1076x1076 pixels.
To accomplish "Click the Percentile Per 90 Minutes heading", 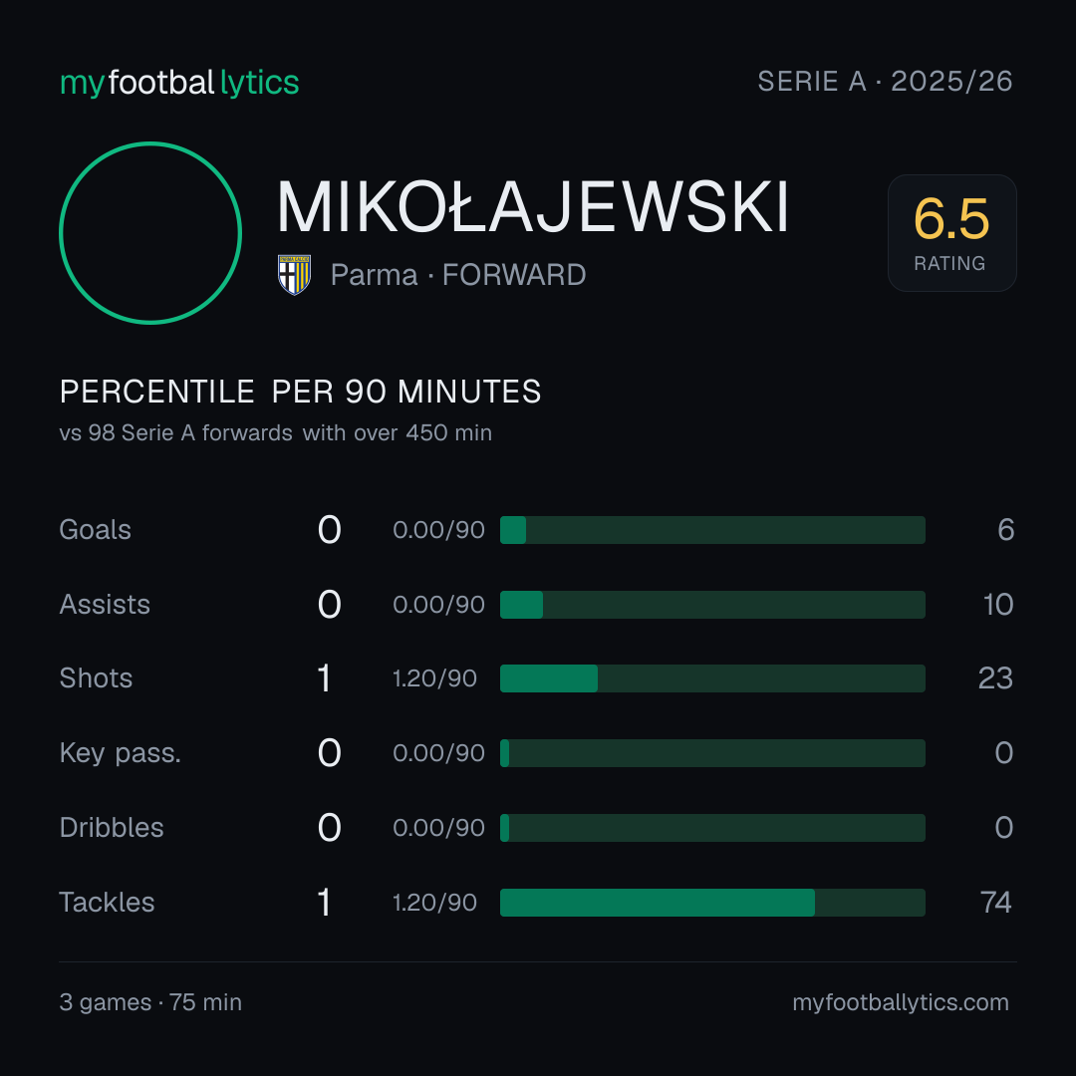I will (x=300, y=392).
